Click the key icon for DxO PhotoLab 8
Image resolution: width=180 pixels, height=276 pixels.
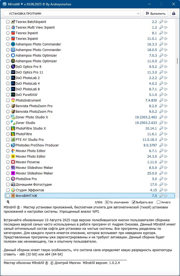[161, 89]
